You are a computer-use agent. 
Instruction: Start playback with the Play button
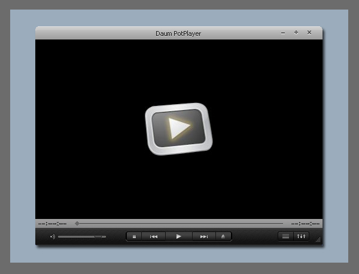click(x=179, y=236)
